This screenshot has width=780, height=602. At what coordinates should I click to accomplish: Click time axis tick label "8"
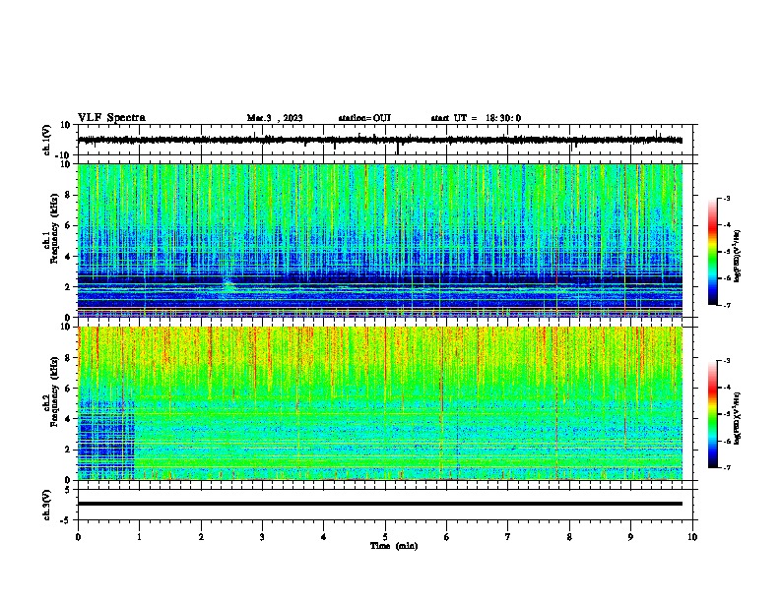pos(569,537)
